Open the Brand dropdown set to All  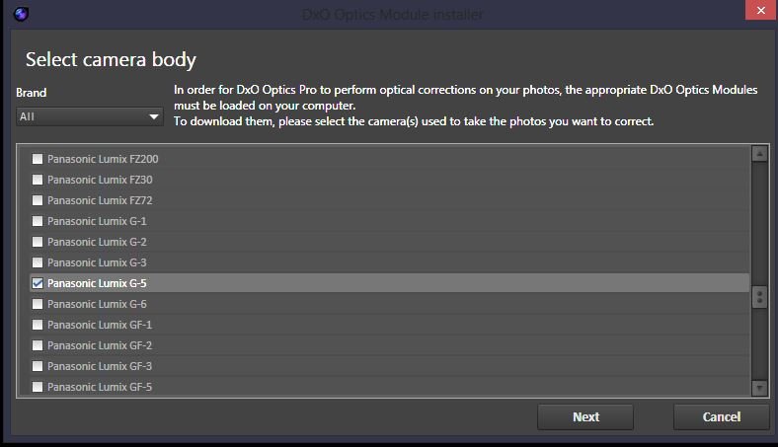(x=89, y=116)
